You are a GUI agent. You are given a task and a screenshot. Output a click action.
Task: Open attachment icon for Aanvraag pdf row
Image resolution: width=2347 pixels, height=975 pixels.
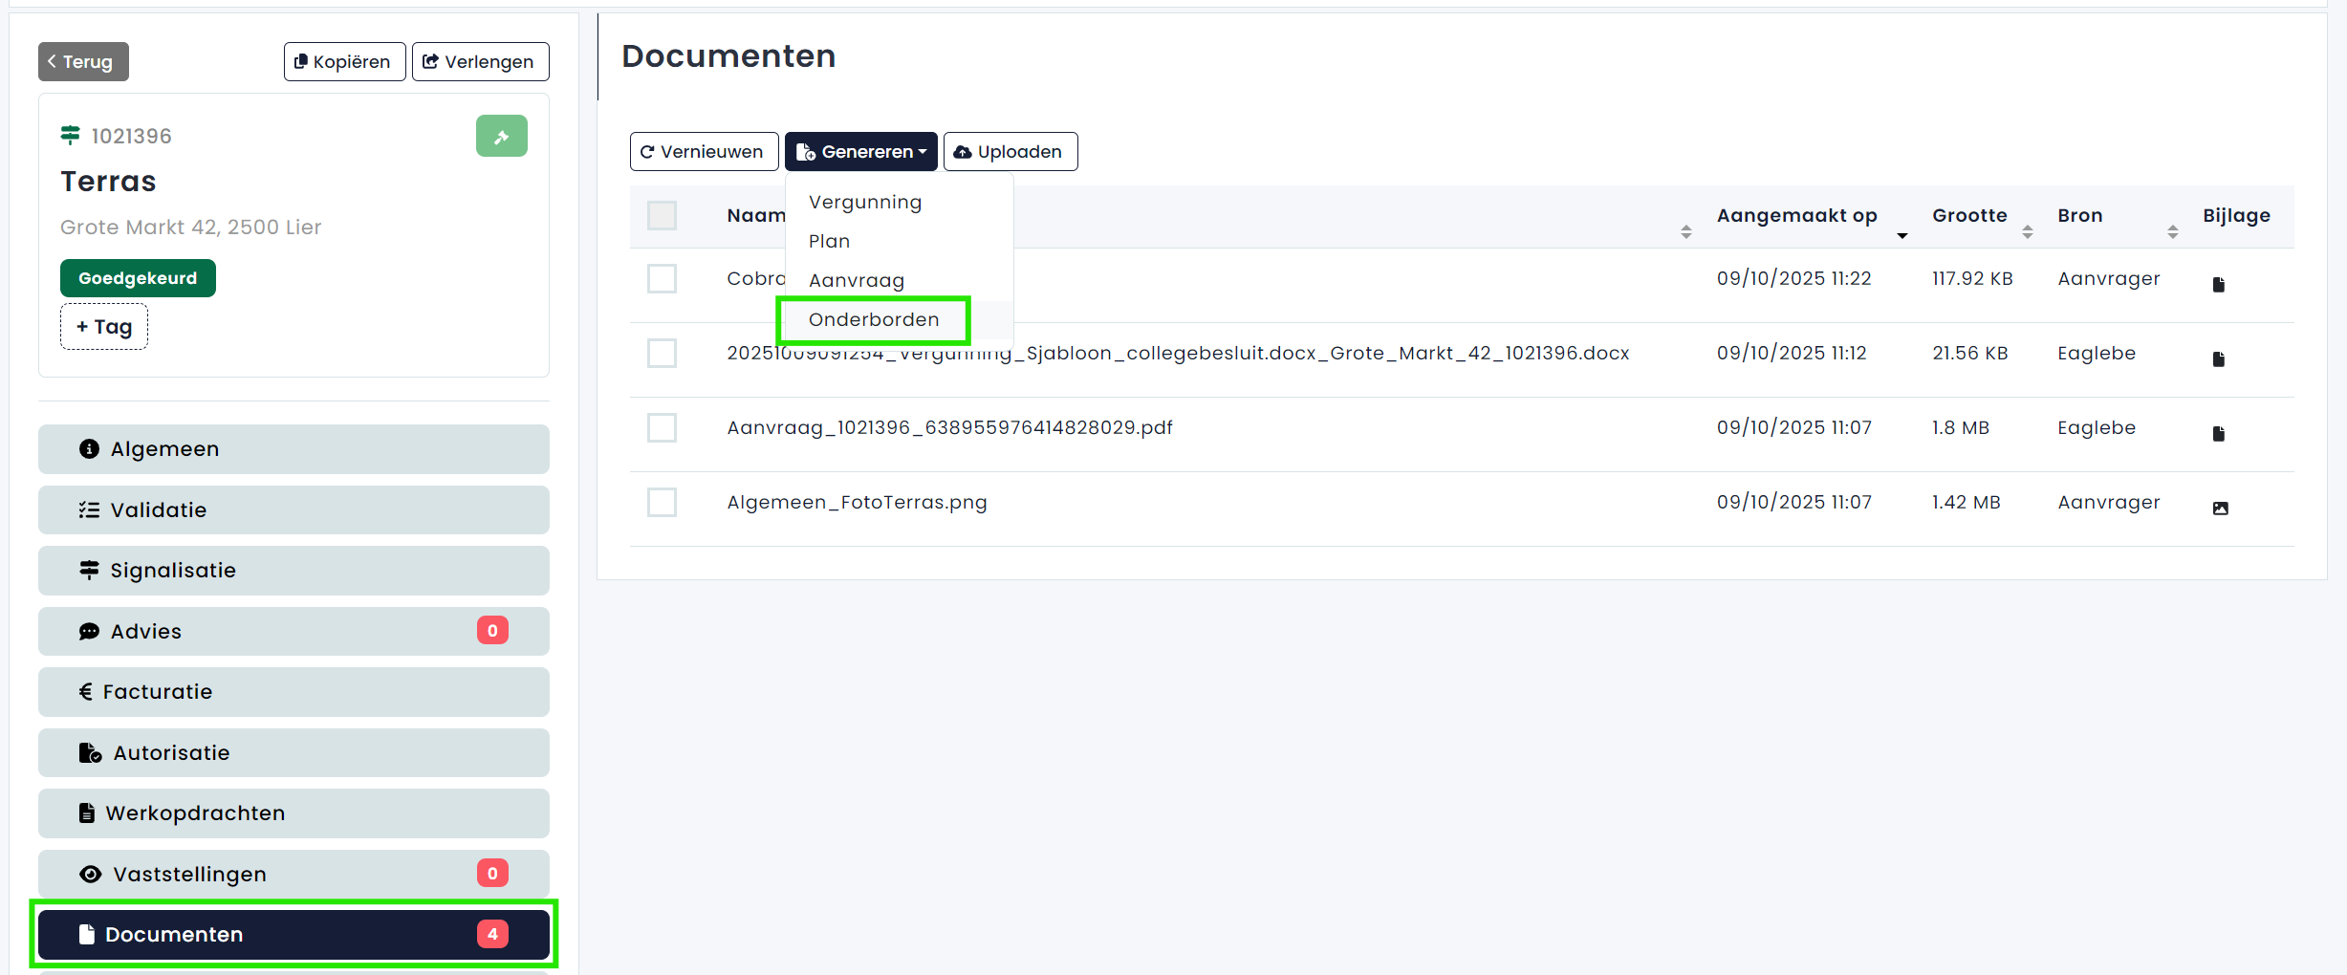click(x=2219, y=433)
